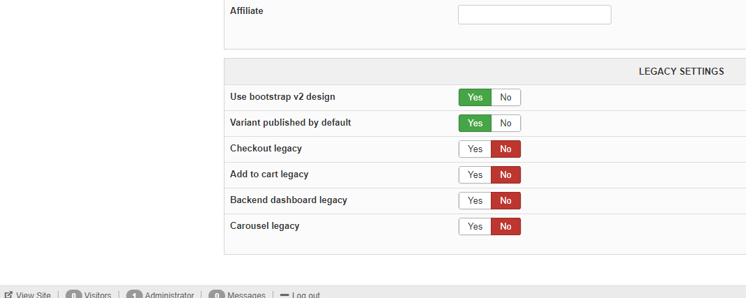746x298 pixels.
Task: Focus the Affiliate text field
Action: (534, 15)
